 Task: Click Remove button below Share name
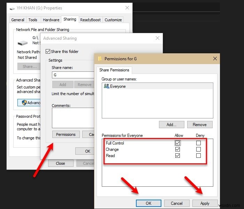(x=84, y=84)
